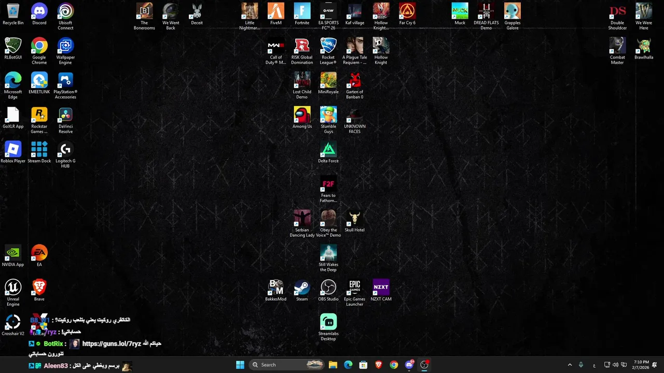664x373 pixels.
Task: Click the NVIDIA App shortcut
Action: (13, 256)
